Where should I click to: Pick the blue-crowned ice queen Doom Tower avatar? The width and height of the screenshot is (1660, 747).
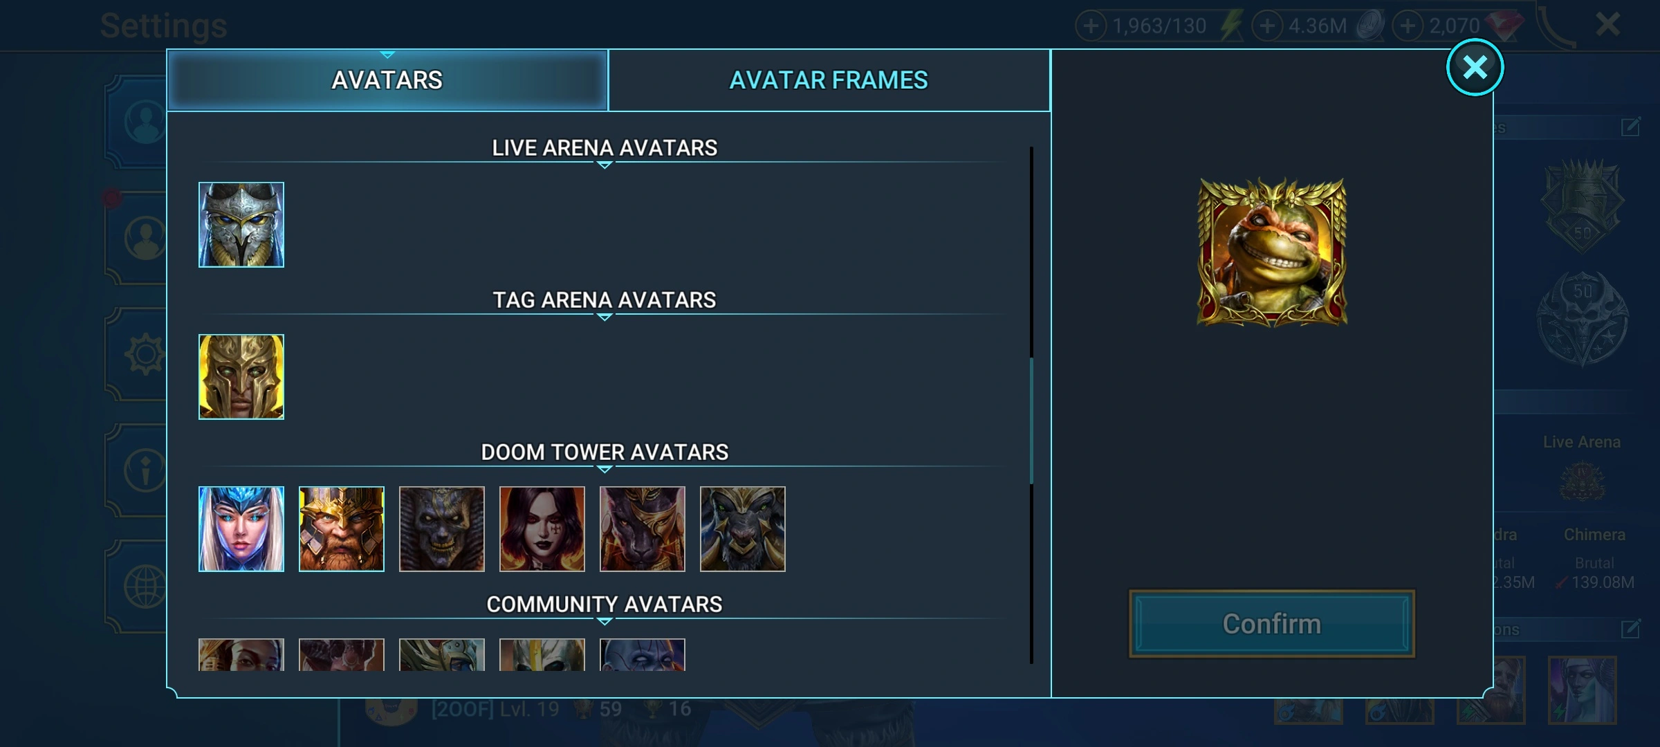point(241,529)
